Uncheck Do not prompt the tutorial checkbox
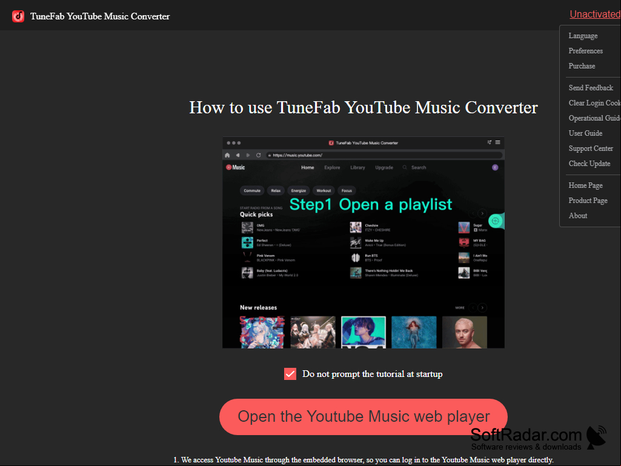621x466 pixels. tap(290, 374)
